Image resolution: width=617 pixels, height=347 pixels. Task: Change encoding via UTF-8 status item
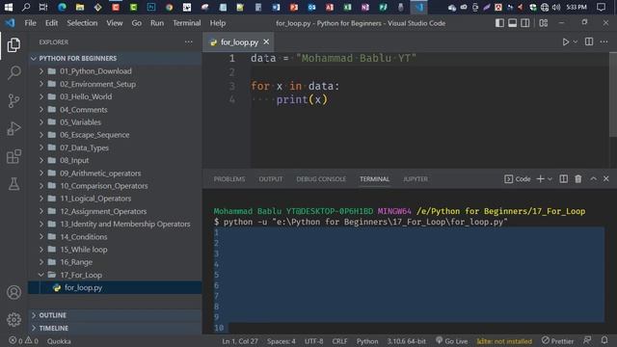(x=313, y=341)
